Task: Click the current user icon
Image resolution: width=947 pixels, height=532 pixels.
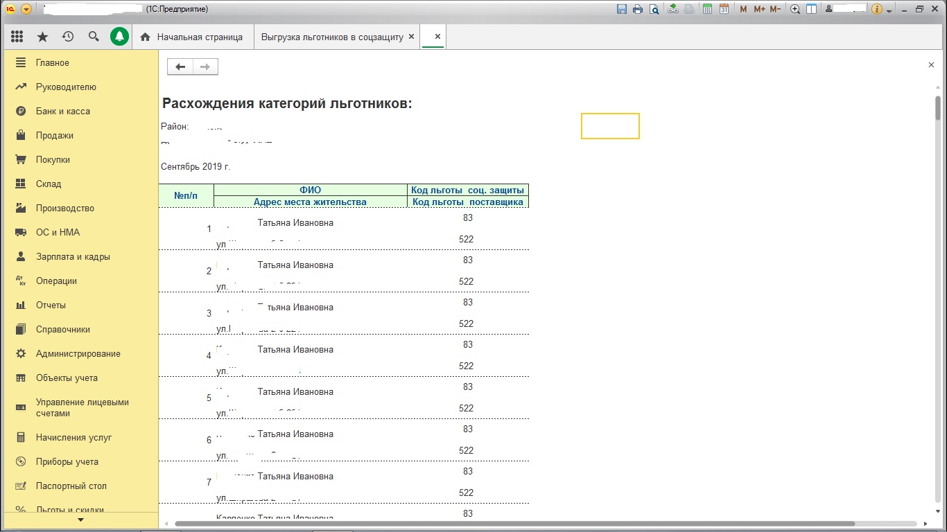Action: [827, 9]
